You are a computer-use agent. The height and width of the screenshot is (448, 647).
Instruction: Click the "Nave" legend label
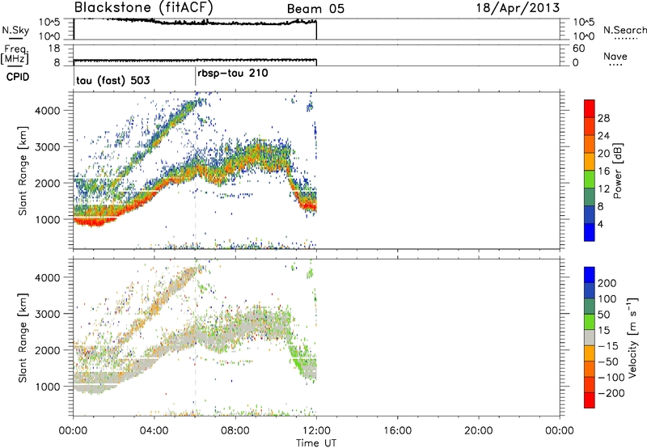tap(615, 57)
